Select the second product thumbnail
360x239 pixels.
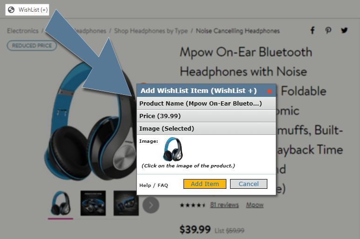click(93, 203)
